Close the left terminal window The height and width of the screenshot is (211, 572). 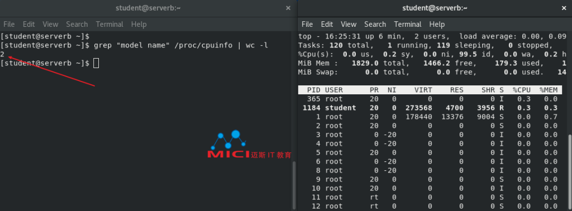point(288,8)
